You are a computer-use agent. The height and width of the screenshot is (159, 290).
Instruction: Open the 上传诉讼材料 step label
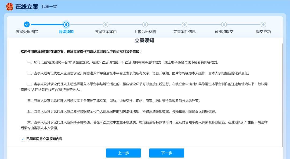(145, 32)
